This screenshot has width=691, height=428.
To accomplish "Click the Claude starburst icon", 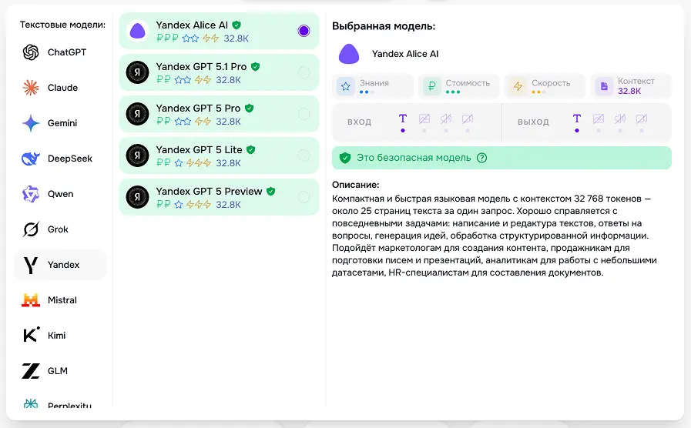I will [x=31, y=88].
